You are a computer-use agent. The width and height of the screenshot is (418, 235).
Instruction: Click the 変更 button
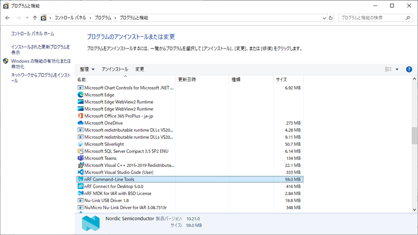[140, 69]
